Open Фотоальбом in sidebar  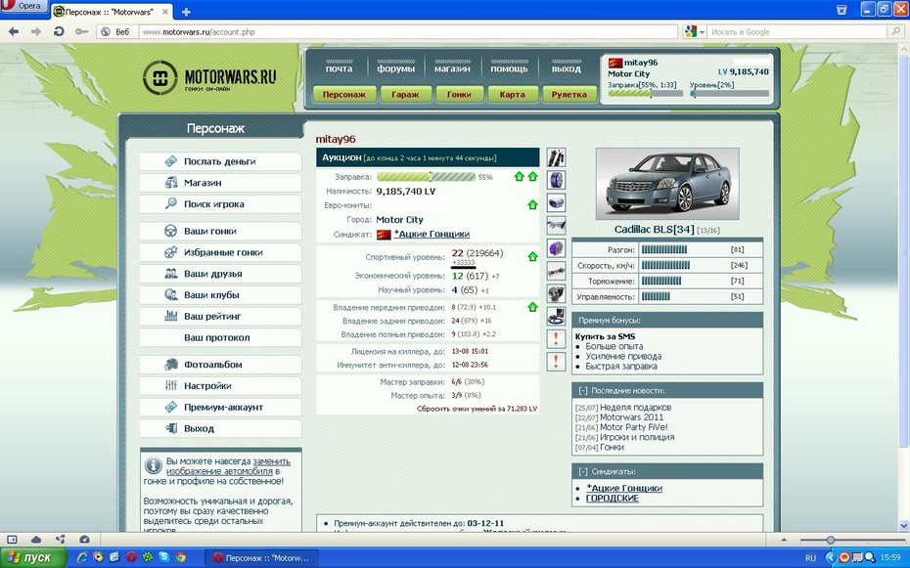tap(220, 365)
